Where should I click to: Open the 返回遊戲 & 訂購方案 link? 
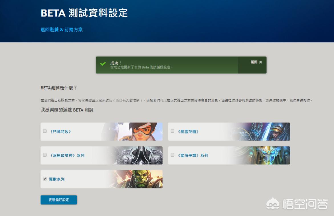point(62,30)
